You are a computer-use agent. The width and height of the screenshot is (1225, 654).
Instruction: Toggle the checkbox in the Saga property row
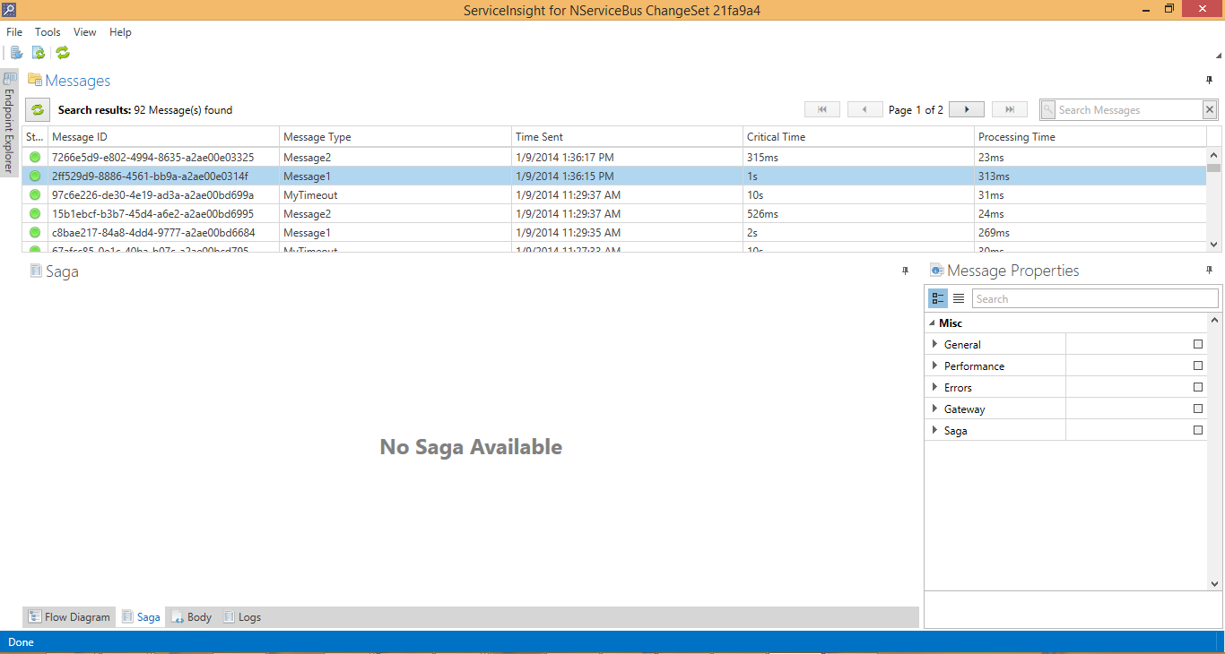(1198, 430)
